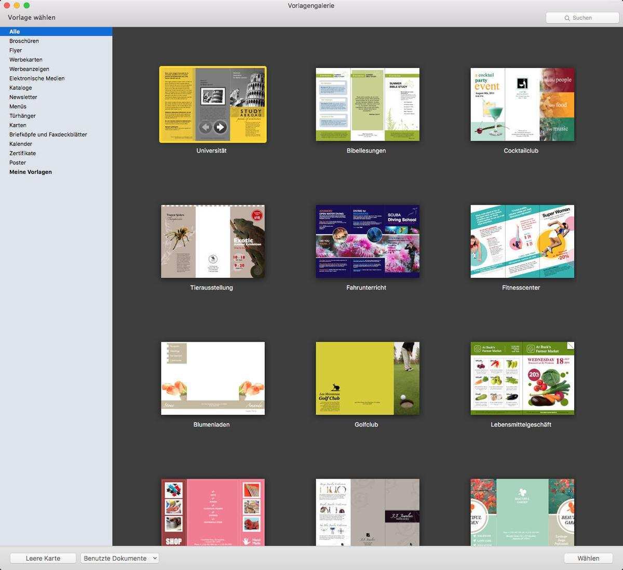The height and width of the screenshot is (570, 623).
Task: Select the Golfclub template
Action: (x=368, y=378)
